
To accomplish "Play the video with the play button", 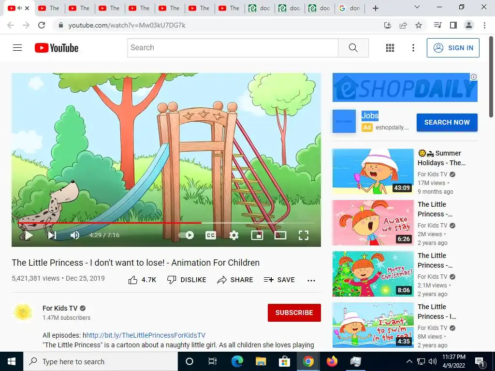I will [x=29, y=235].
